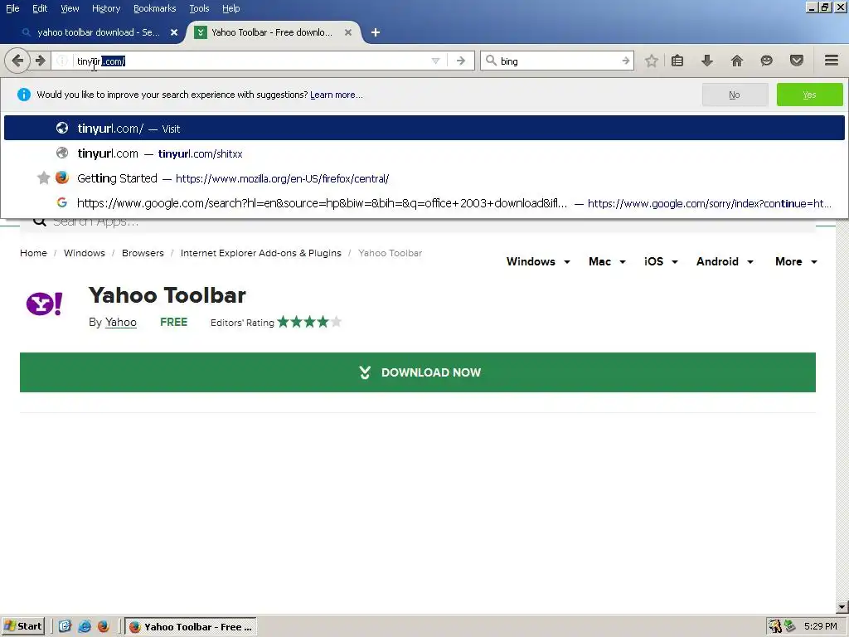
Task: Click the Back navigation arrow button
Action: 17,61
